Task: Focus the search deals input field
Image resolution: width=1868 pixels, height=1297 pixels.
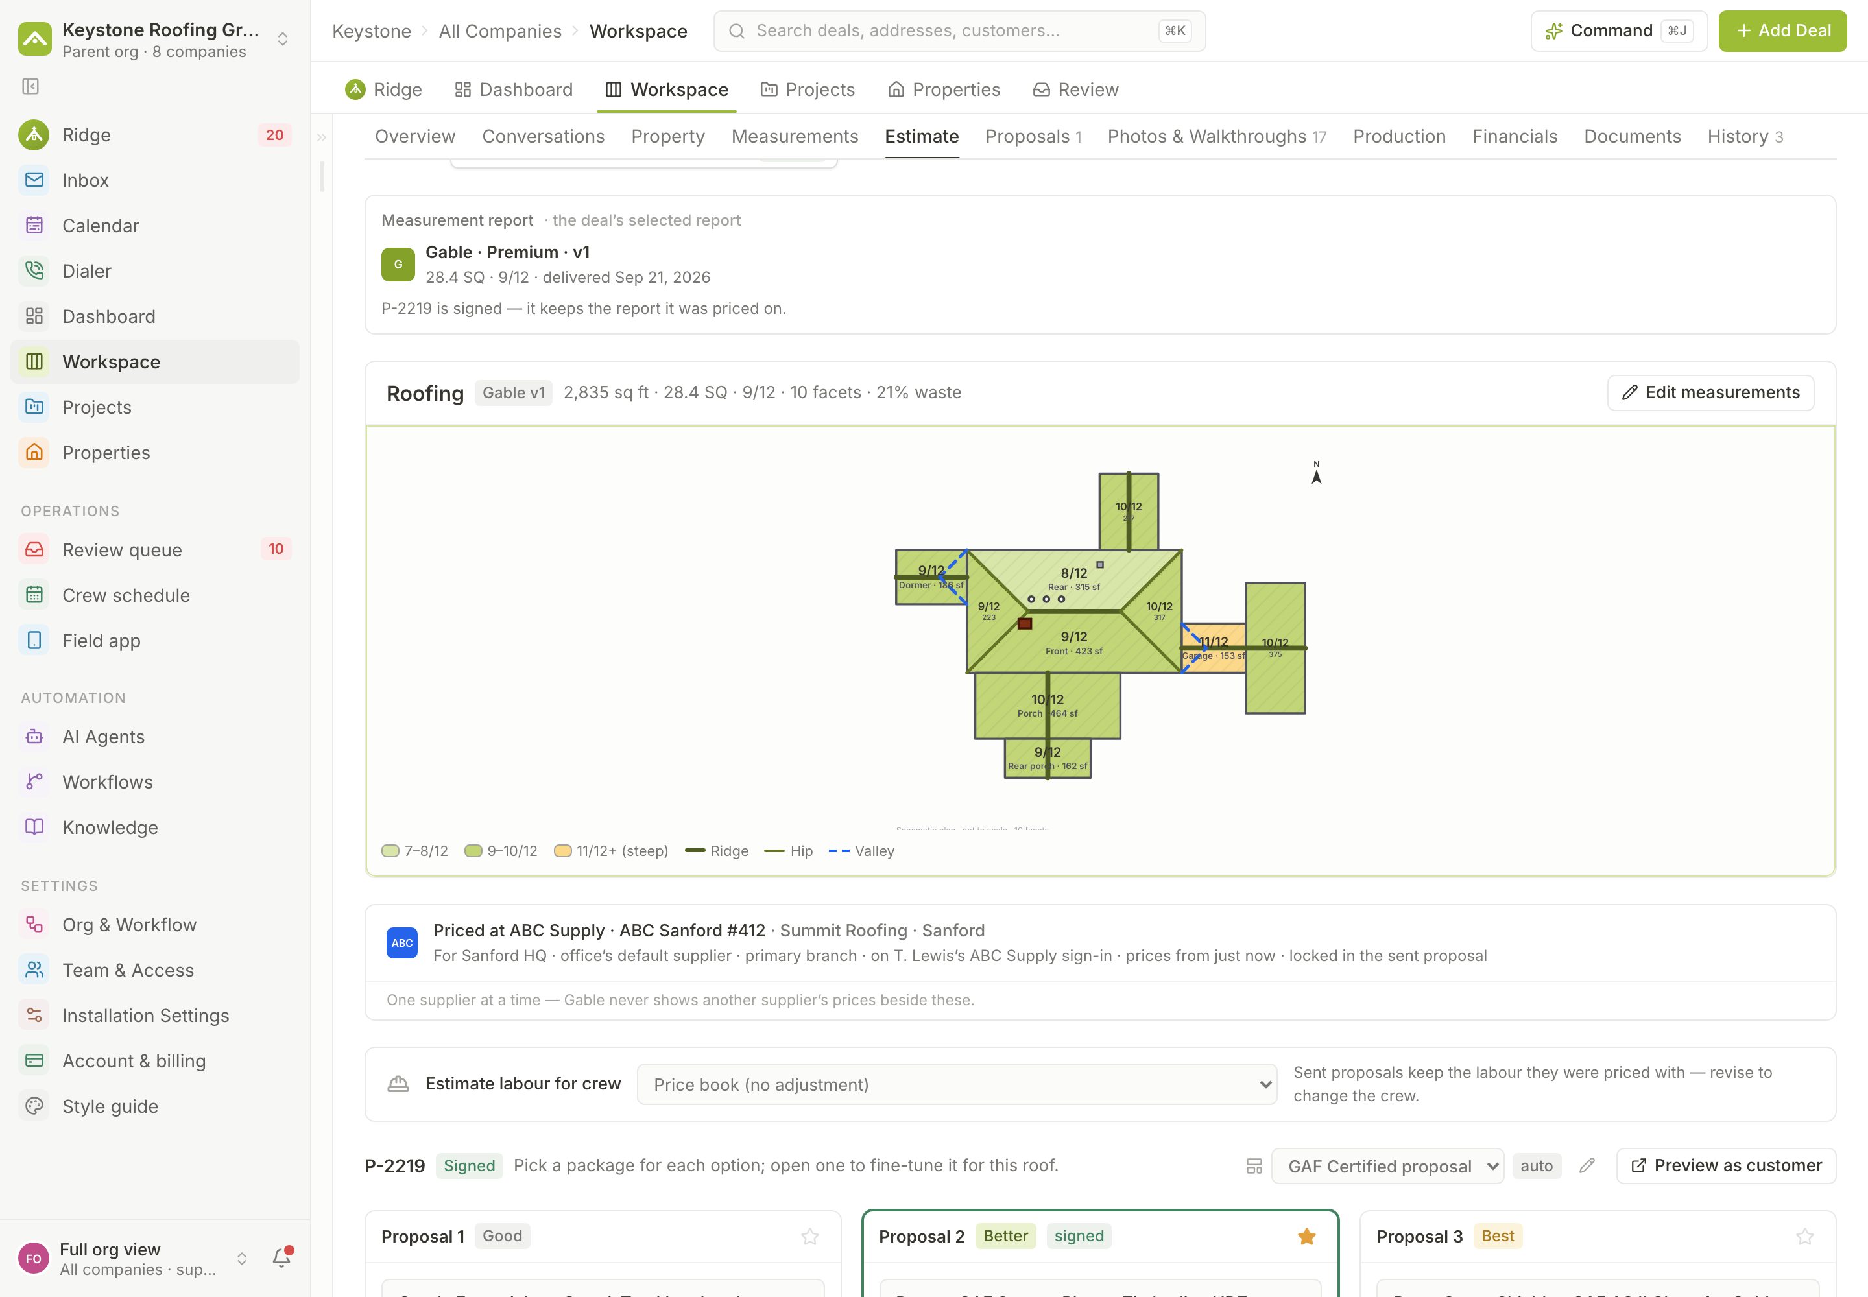Action: [x=959, y=31]
